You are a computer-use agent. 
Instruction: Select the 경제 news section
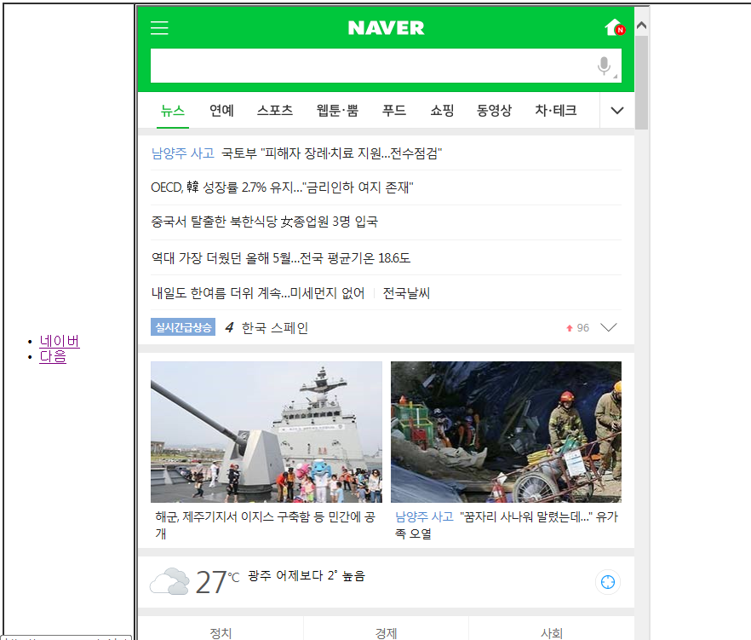pos(386,631)
